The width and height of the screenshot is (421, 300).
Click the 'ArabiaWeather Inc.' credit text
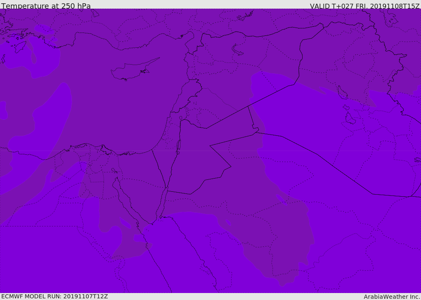(392, 297)
